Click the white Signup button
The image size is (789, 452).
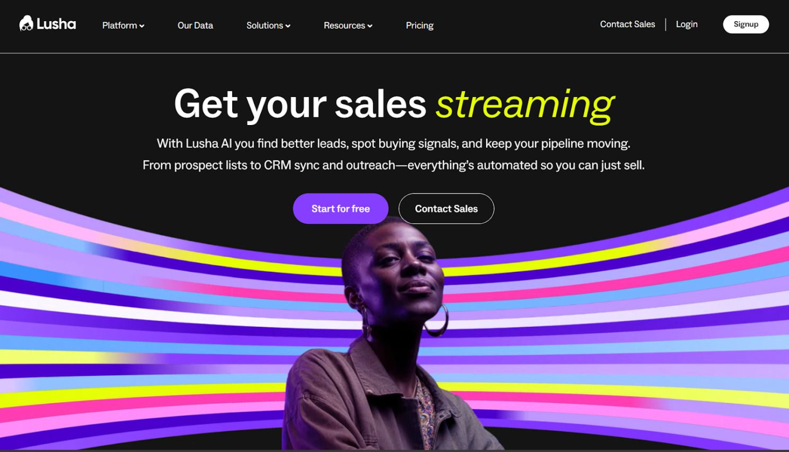click(746, 24)
